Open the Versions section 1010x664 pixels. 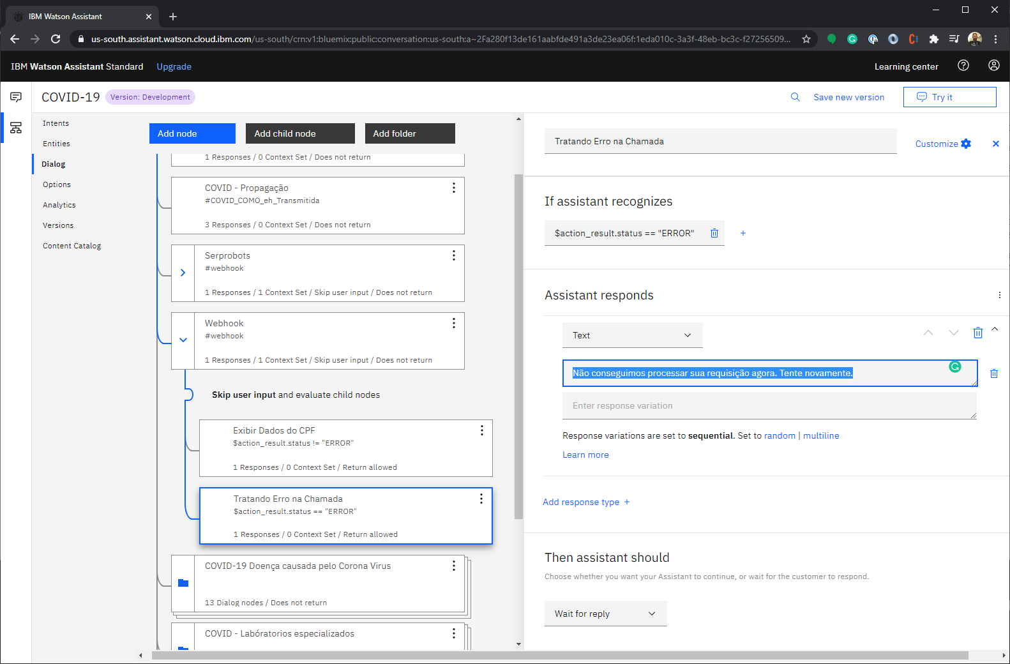click(x=58, y=225)
